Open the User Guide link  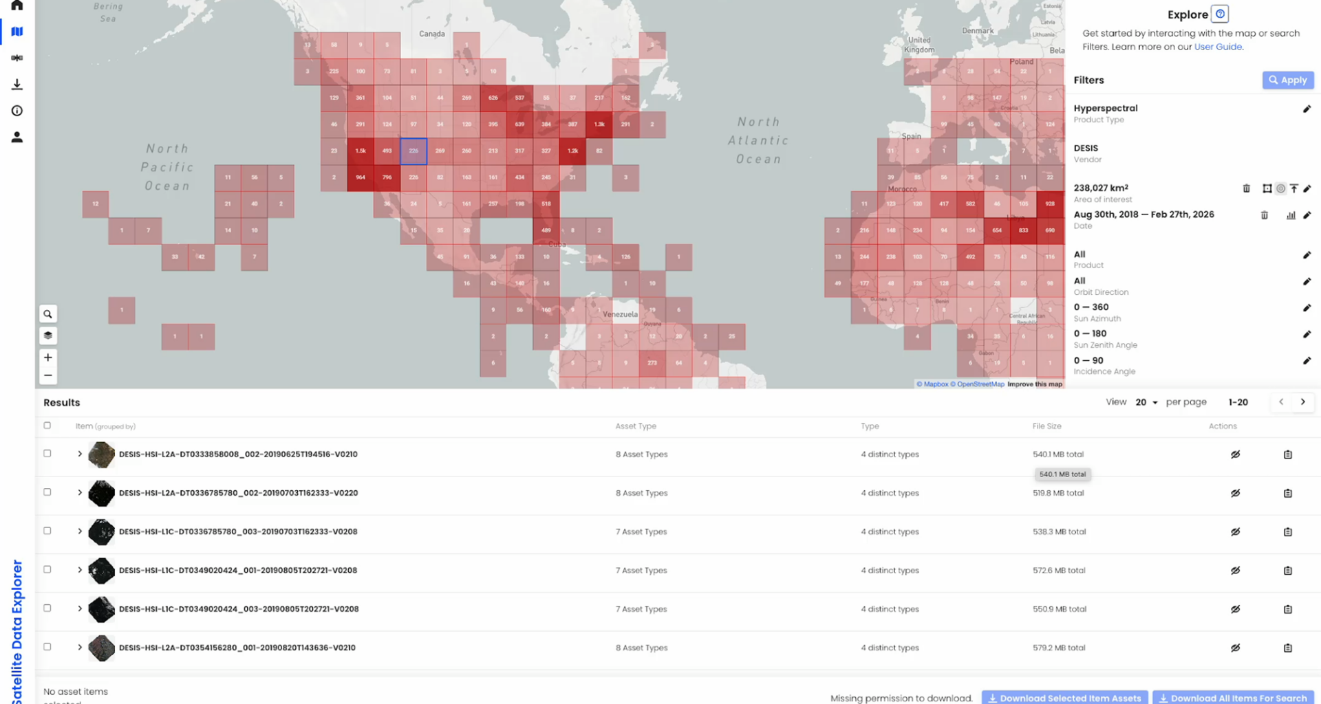pyautogui.click(x=1218, y=47)
